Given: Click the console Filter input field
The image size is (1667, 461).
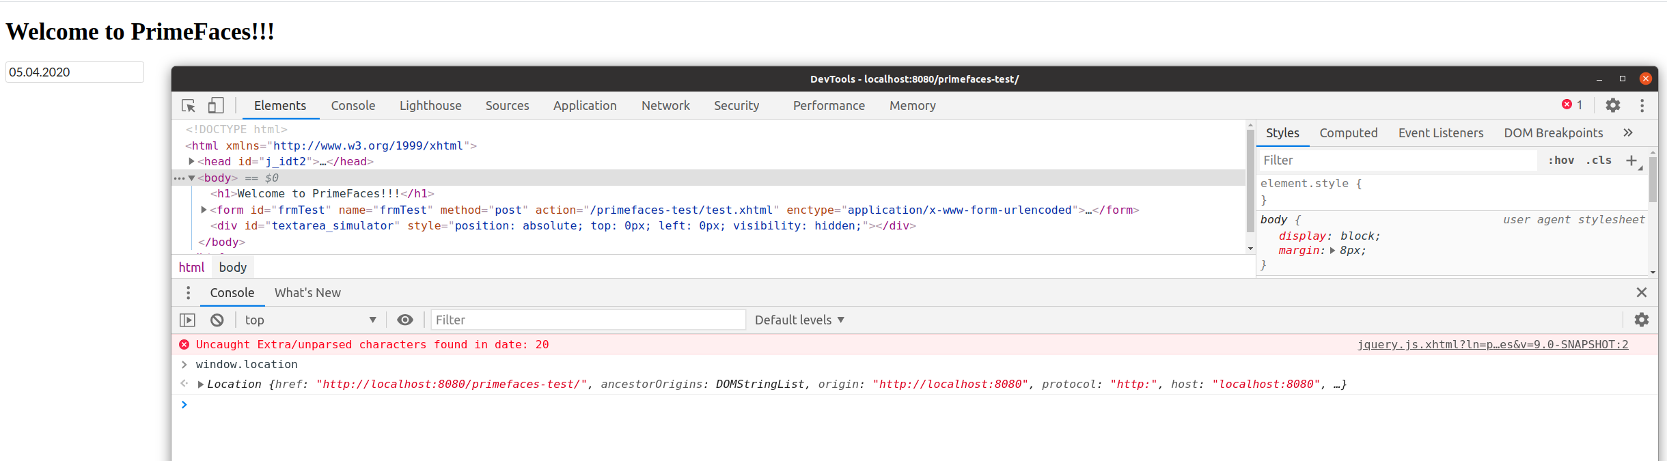Looking at the screenshot, I should tap(588, 320).
